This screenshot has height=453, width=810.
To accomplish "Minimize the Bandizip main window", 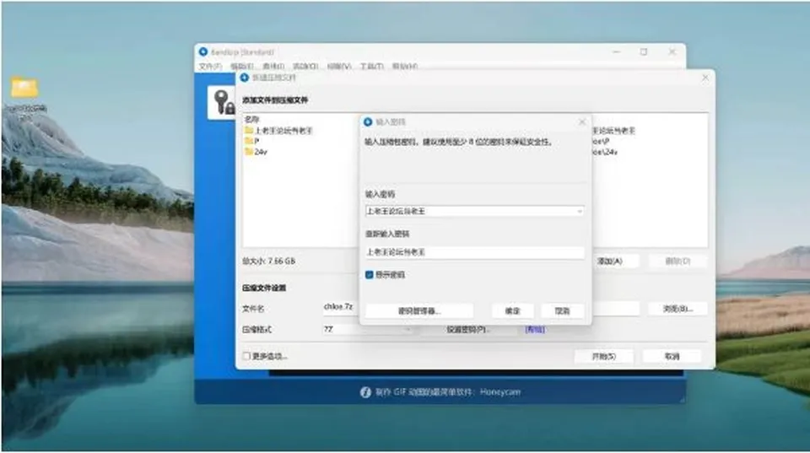I will (x=616, y=51).
